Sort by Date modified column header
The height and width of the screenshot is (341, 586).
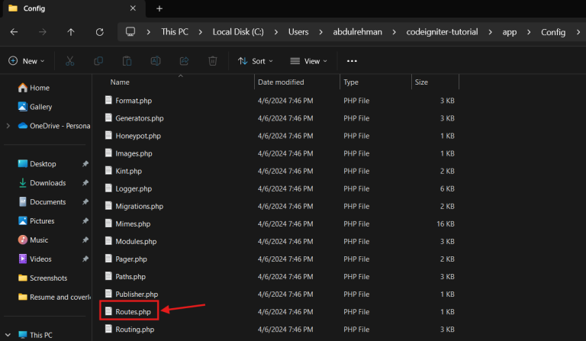tap(281, 82)
